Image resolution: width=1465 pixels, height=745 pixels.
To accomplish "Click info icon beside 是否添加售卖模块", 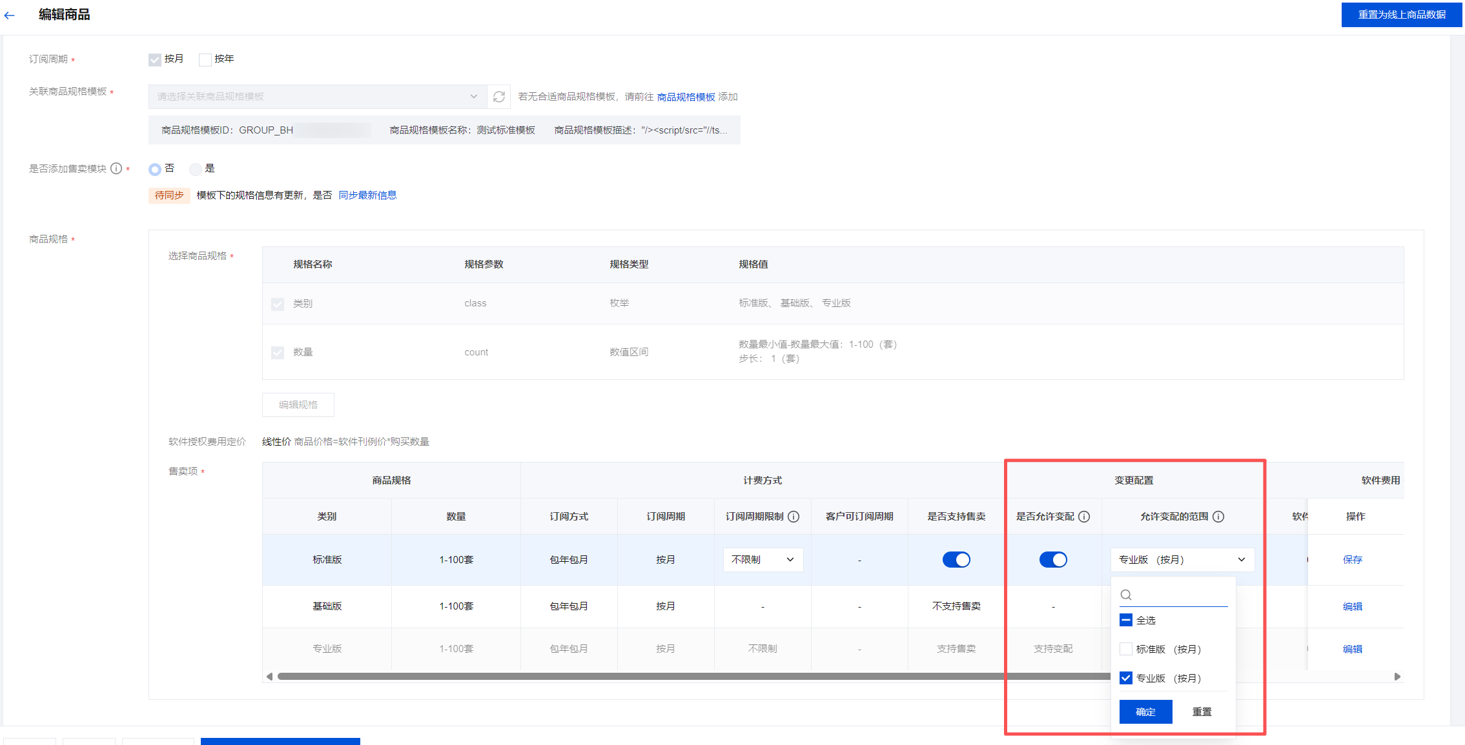I will coord(116,168).
